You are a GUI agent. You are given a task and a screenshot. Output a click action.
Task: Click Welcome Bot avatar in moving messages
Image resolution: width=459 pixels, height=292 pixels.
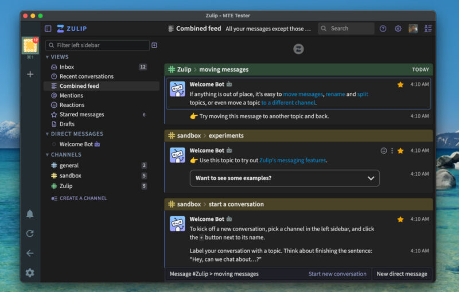click(x=177, y=89)
